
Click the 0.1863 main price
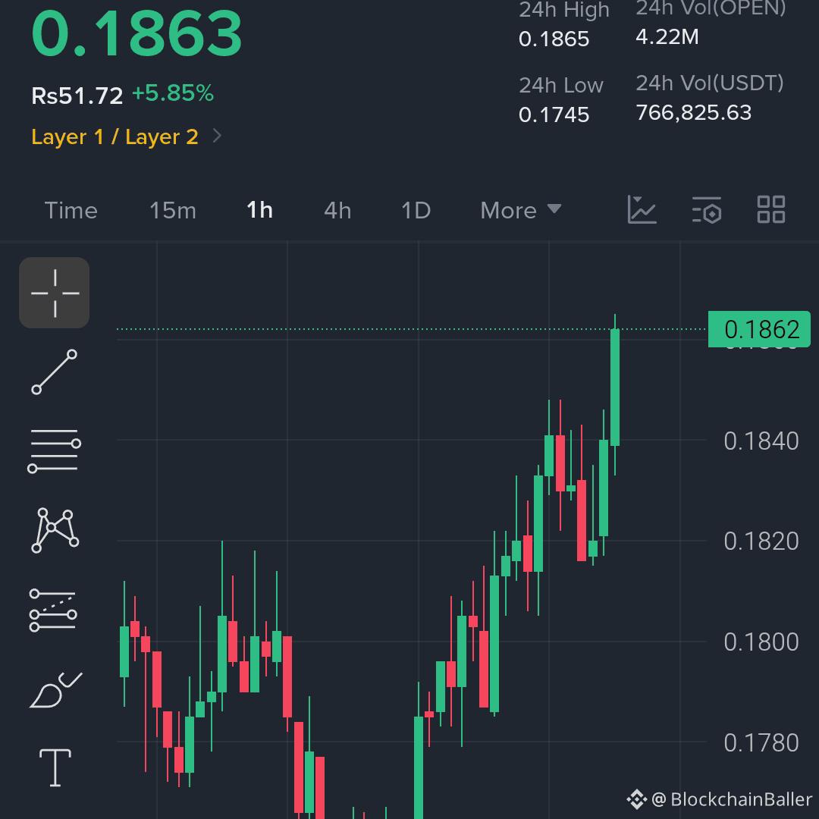tap(136, 33)
